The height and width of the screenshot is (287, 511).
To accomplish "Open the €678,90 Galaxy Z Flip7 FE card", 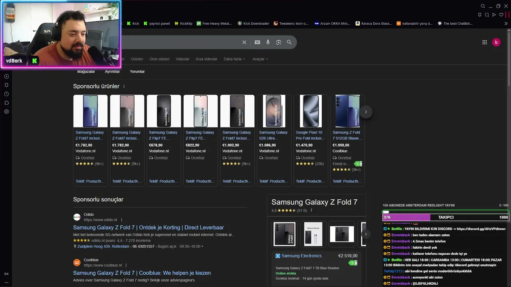I will tap(164, 140).
